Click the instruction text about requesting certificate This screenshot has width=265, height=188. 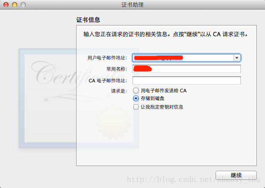(x=166, y=34)
